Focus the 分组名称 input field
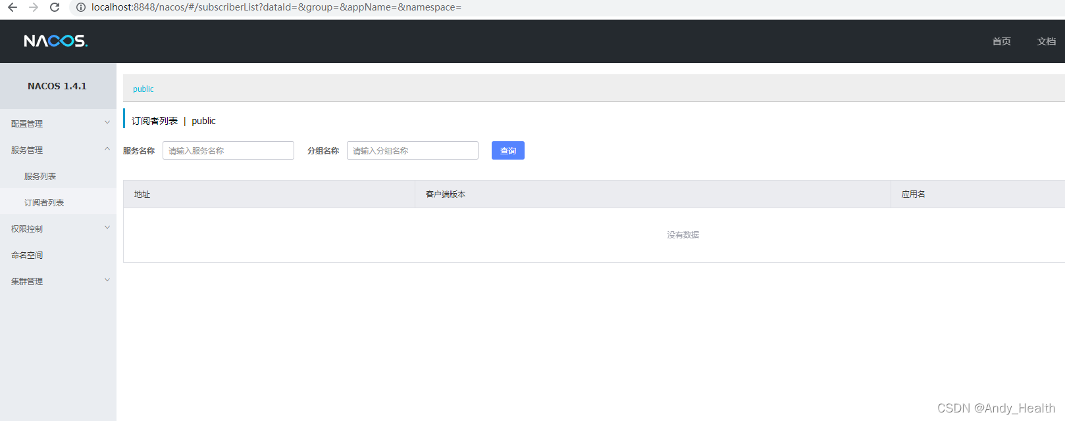This screenshot has width=1065, height=421. 413,150
